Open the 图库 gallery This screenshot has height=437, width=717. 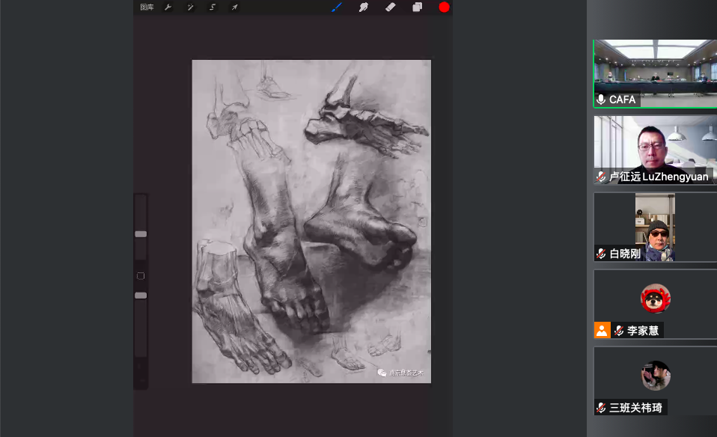[147, 7]
